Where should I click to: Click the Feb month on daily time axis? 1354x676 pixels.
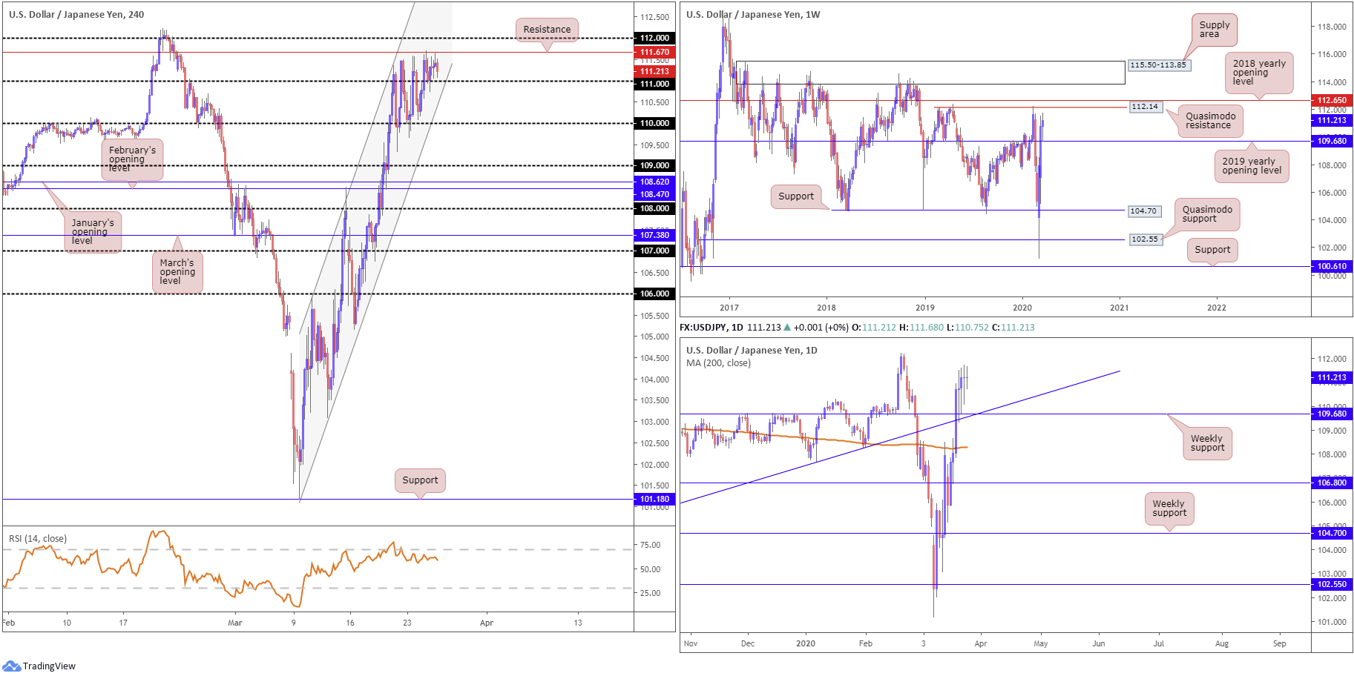click(866, 643)
